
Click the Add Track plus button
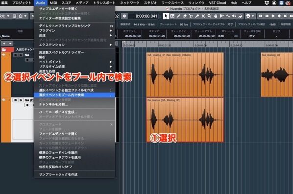(4, 44)
